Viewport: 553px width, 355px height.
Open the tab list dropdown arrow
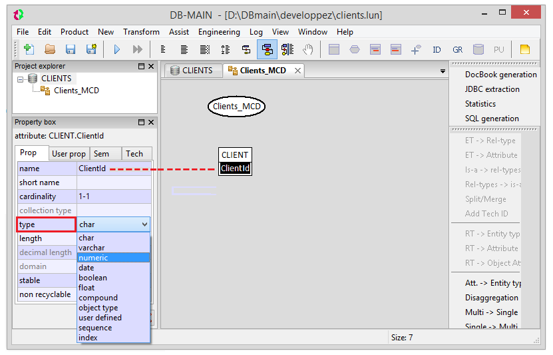click(443, 71)
